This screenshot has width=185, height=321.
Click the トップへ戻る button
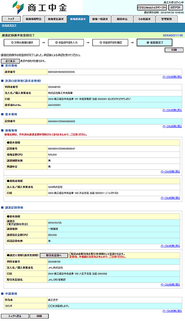(15, 316)
